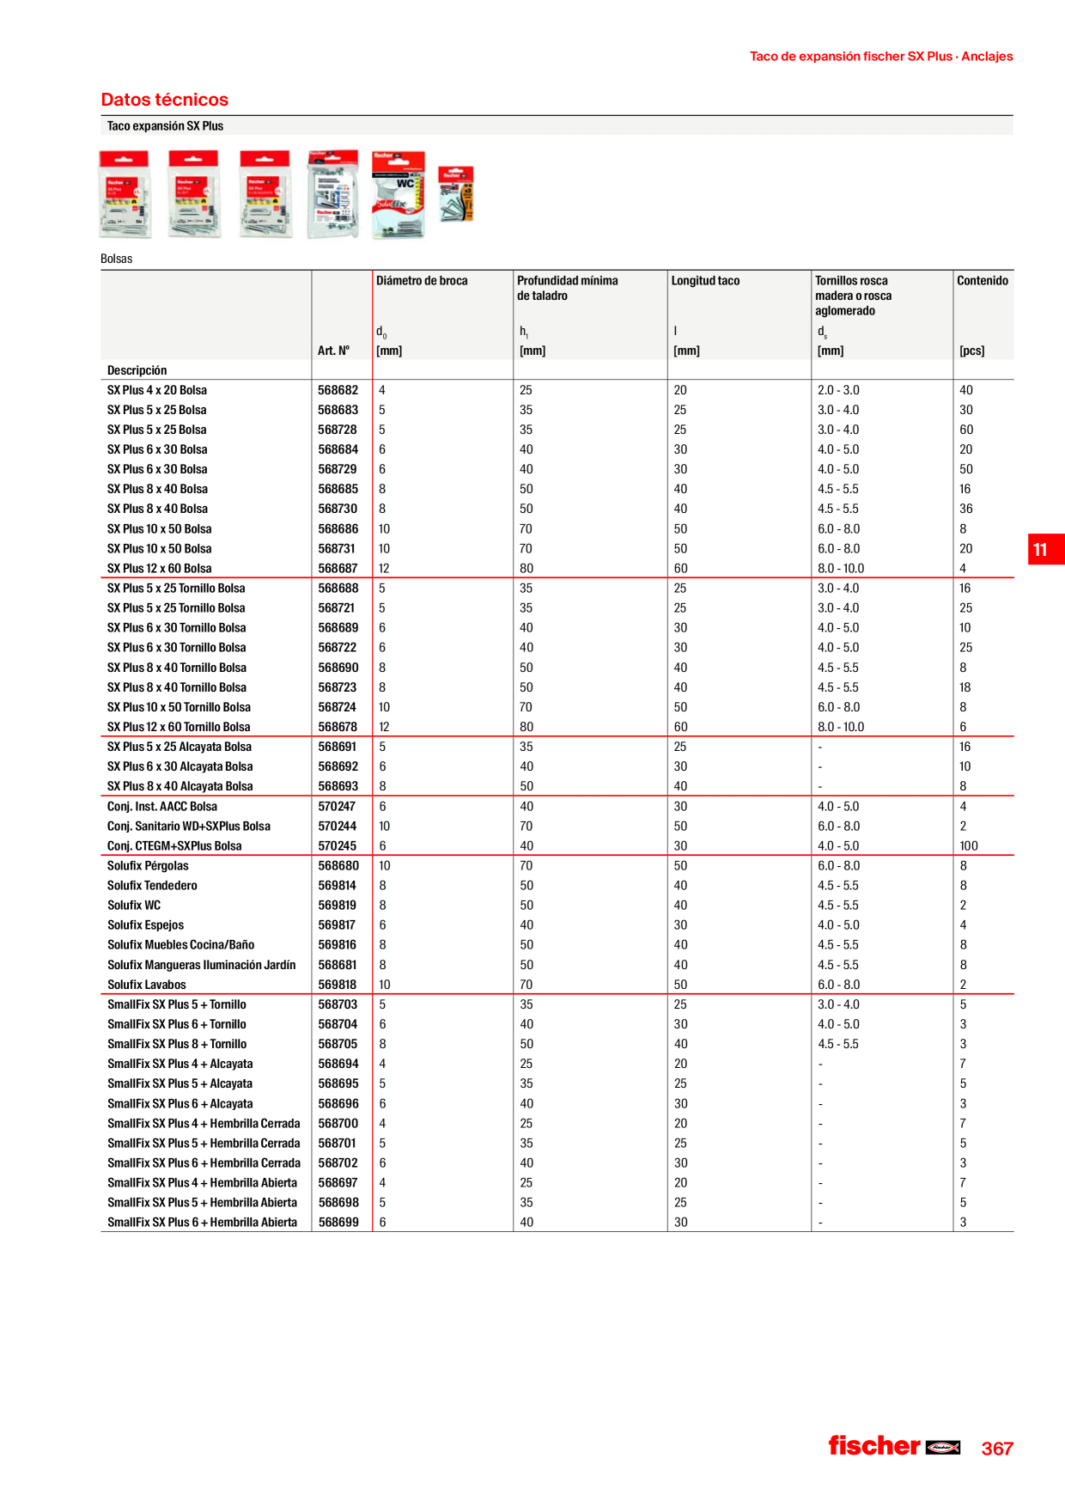Screen dimensions: 1065x1507
Task: Click article number 568730
Action: coord(338,509)
